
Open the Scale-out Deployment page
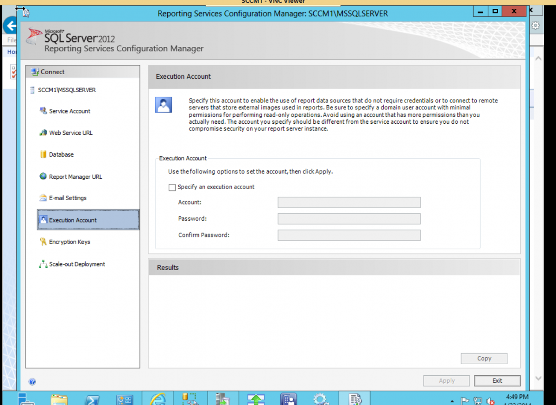tap(77, 264)
